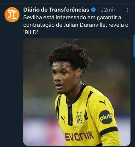Viewport: 135px width, 147px height.
Task: Click the player's hair in the photo
Action: tap(70, 55)
